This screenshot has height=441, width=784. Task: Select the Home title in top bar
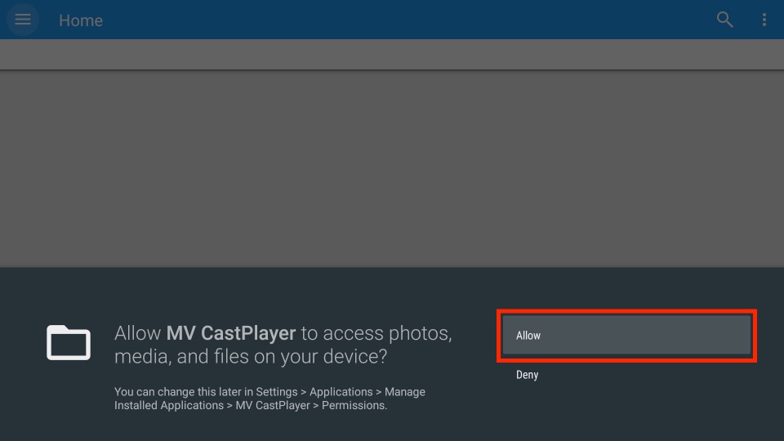81,20
